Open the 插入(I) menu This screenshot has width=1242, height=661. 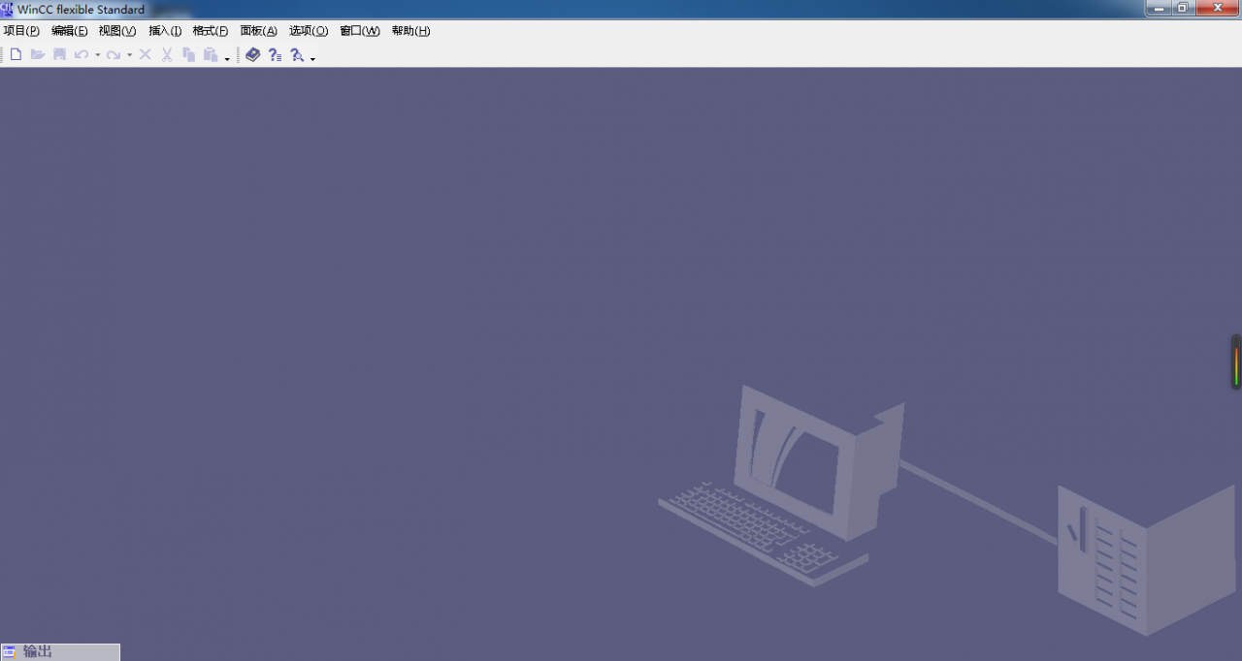click(165, 31)
